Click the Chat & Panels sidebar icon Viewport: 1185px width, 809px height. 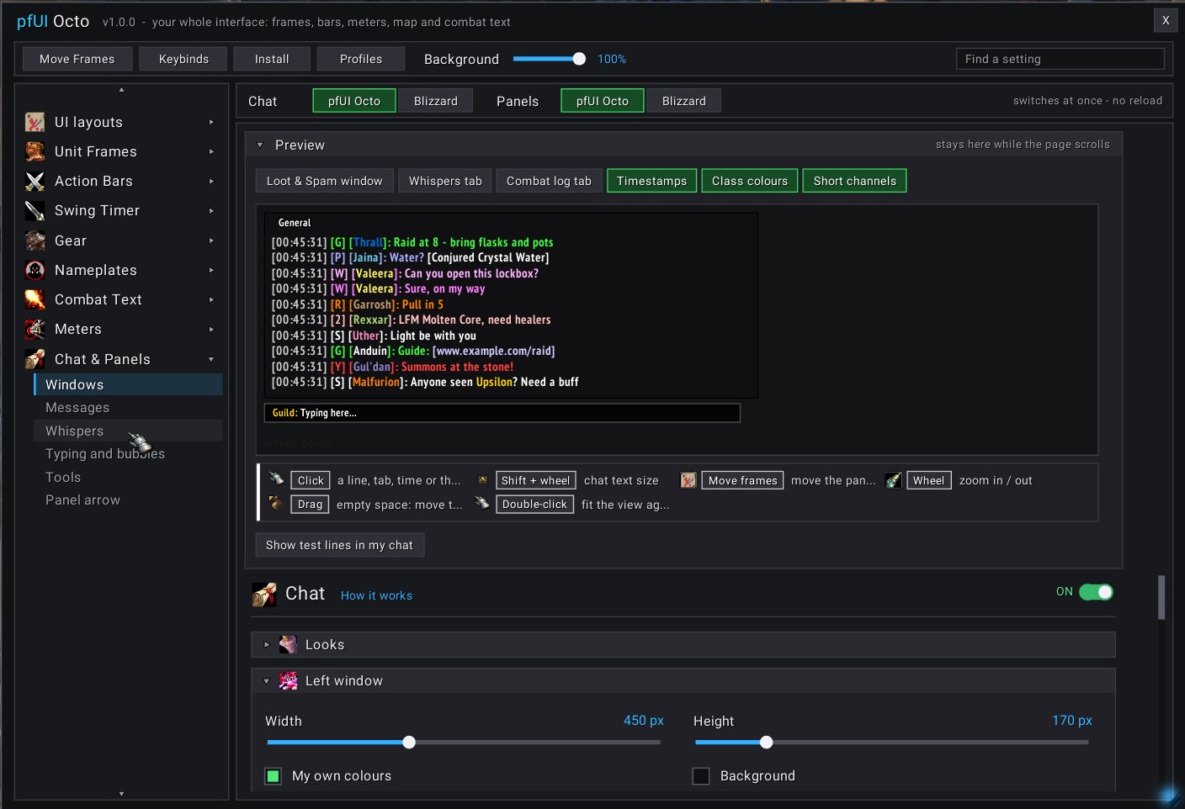point(35,359)
